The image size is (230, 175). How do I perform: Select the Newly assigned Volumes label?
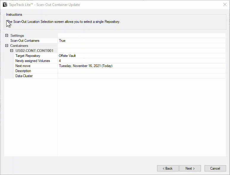point(33,61)
